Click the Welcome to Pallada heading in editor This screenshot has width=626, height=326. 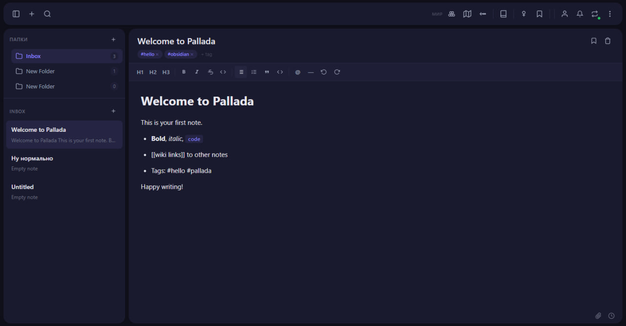coord(197,101)
